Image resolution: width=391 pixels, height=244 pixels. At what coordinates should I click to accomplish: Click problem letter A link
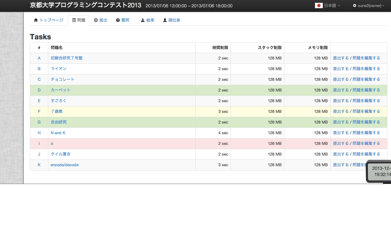click(39, 58)
